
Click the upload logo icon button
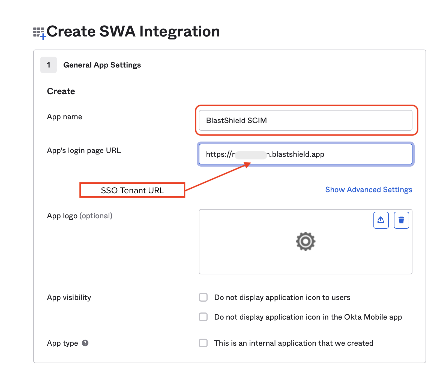coord(381,220)
